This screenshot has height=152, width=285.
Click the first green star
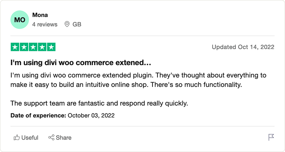[x=15, y=47]
